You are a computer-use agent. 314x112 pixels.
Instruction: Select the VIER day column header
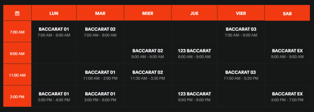pos(241,13)
